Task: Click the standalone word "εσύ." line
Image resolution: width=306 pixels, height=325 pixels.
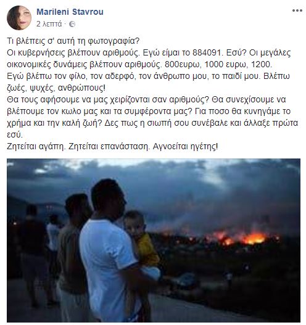Action: click(15, 135)
